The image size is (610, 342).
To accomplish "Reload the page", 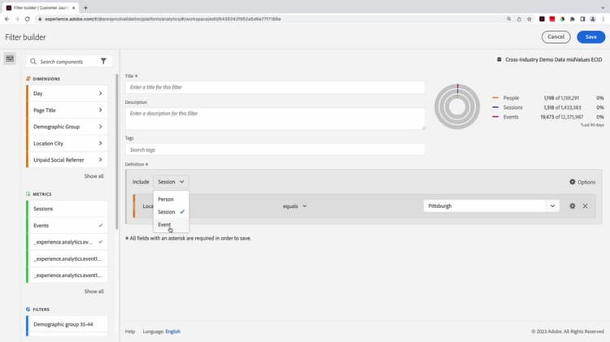I will tap(27, 19).
